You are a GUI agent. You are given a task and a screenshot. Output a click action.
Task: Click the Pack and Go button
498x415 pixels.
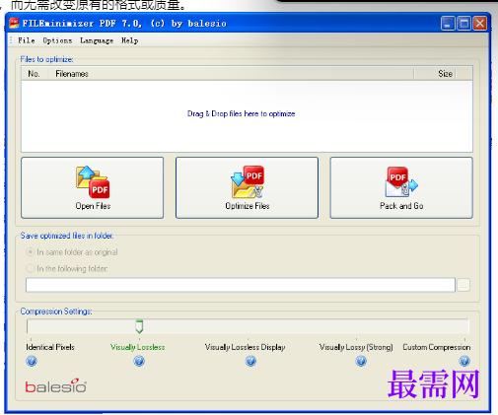pos(401,187)
